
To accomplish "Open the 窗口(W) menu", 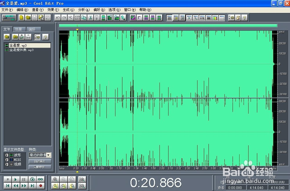I will 130,10.
